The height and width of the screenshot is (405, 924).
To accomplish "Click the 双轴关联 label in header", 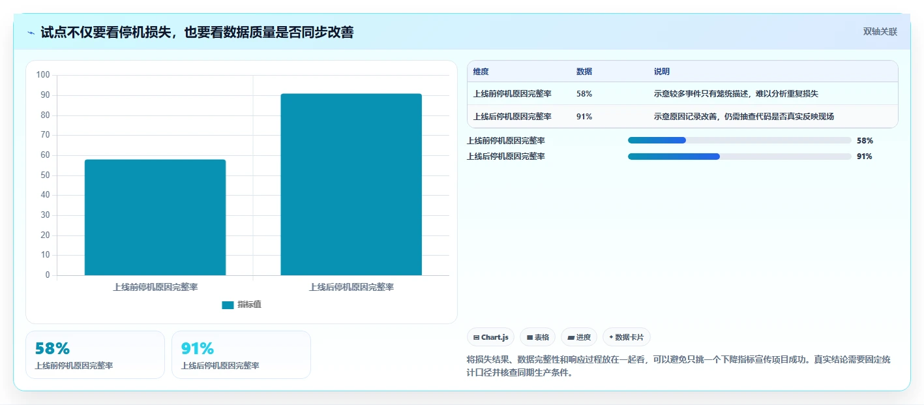I will click(x=880, y=32).
